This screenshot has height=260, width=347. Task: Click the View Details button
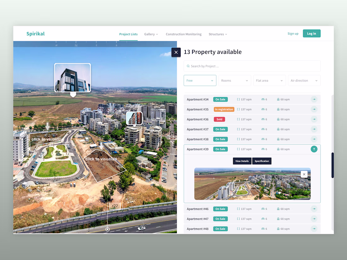coord(242,161)
